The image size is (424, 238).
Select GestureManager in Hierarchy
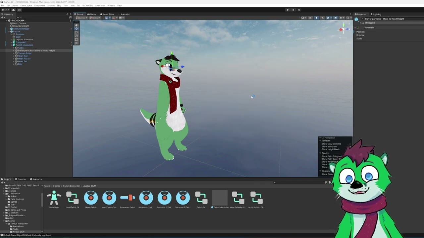[21, 29]
